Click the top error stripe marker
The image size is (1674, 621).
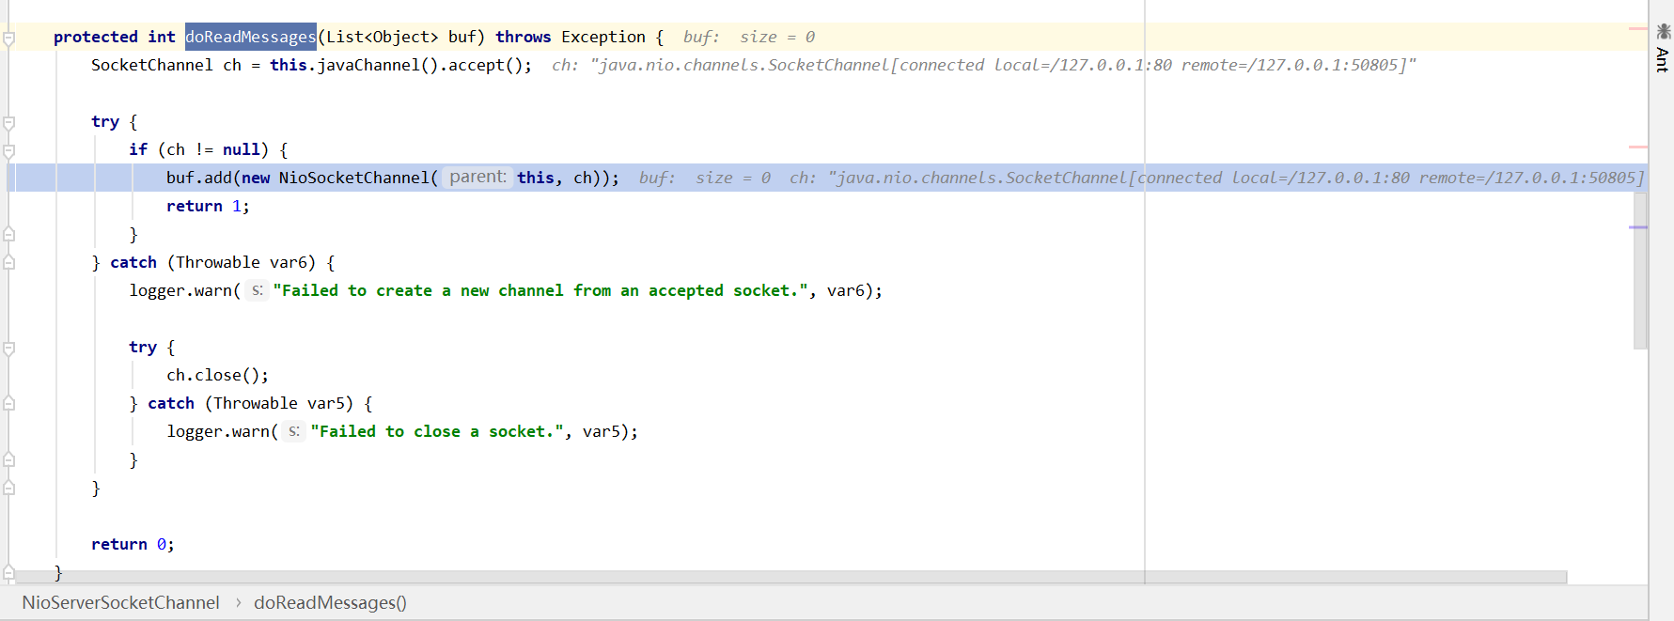click(x=1638, y=29)
